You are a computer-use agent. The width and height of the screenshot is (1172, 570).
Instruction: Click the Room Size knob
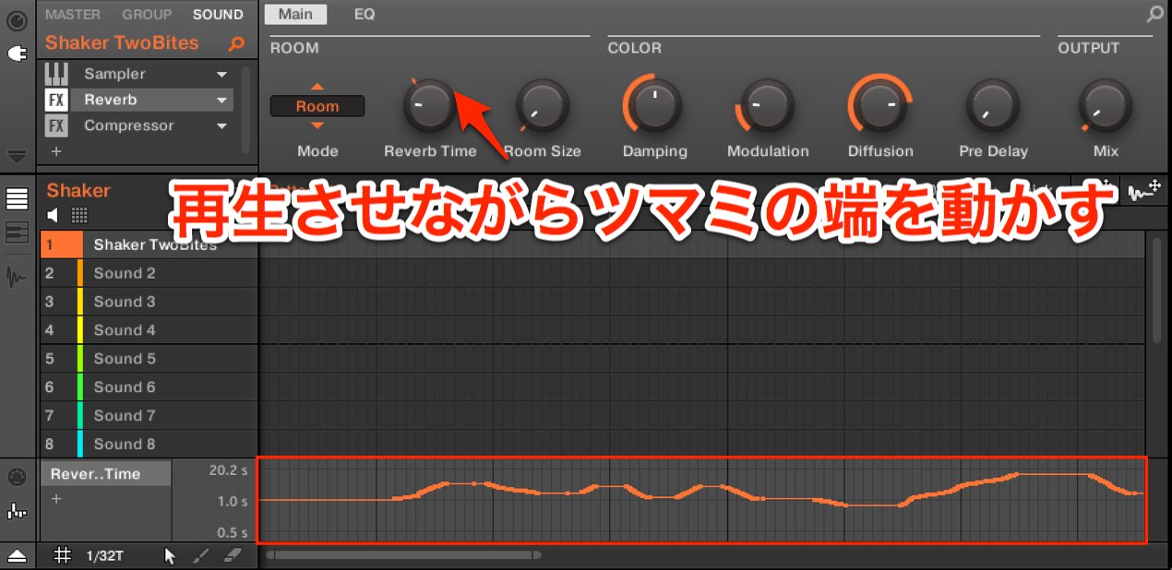[x=542, y=105]
